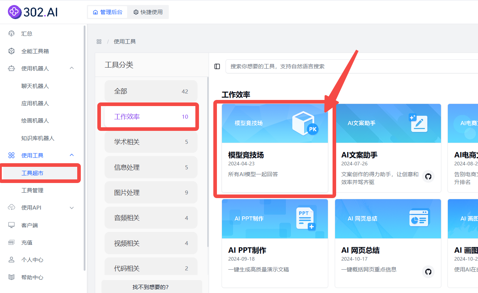The image size is (478, 293).
Task: Select the 工作效率 category
Action: [151, 116]
